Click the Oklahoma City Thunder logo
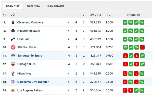 coord(13,82)
